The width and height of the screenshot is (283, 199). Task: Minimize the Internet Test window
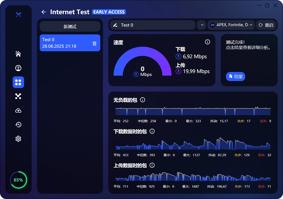259,5
